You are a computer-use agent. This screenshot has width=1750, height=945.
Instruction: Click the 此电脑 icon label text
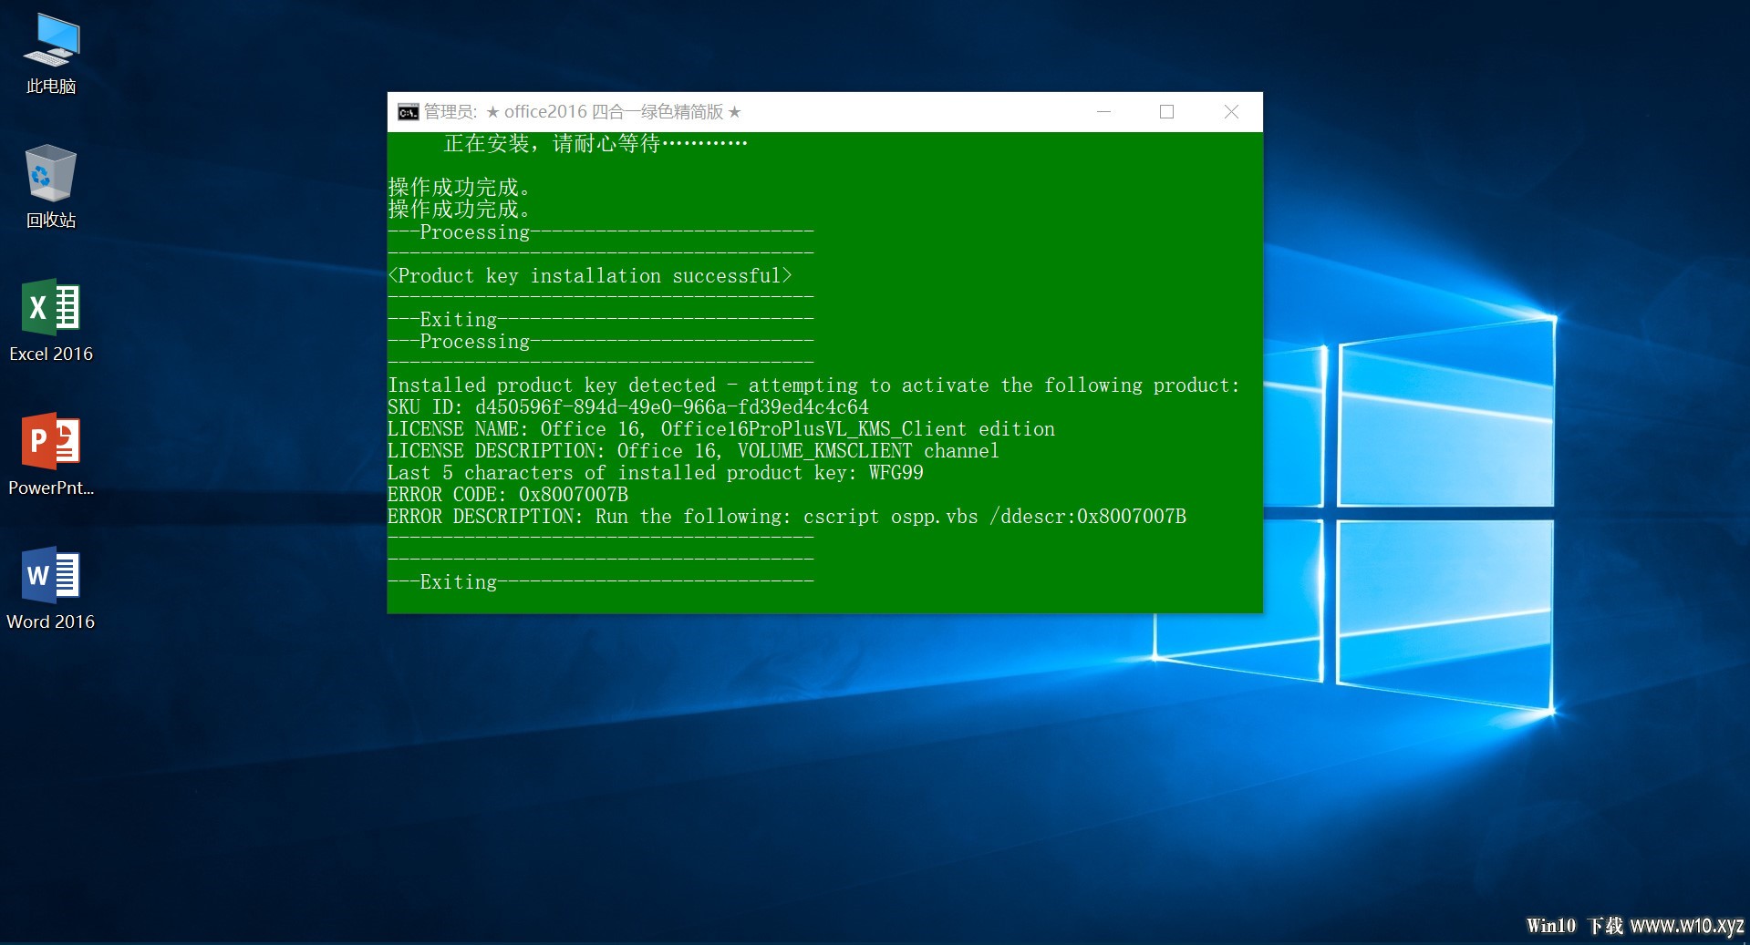[x=51, y=87]
